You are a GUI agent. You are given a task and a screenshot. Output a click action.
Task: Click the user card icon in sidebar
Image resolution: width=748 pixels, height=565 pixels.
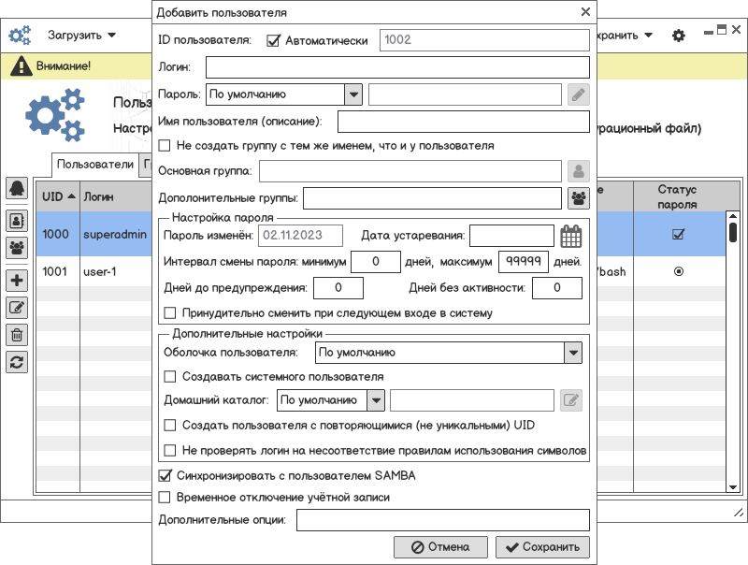tap(17, 221)
